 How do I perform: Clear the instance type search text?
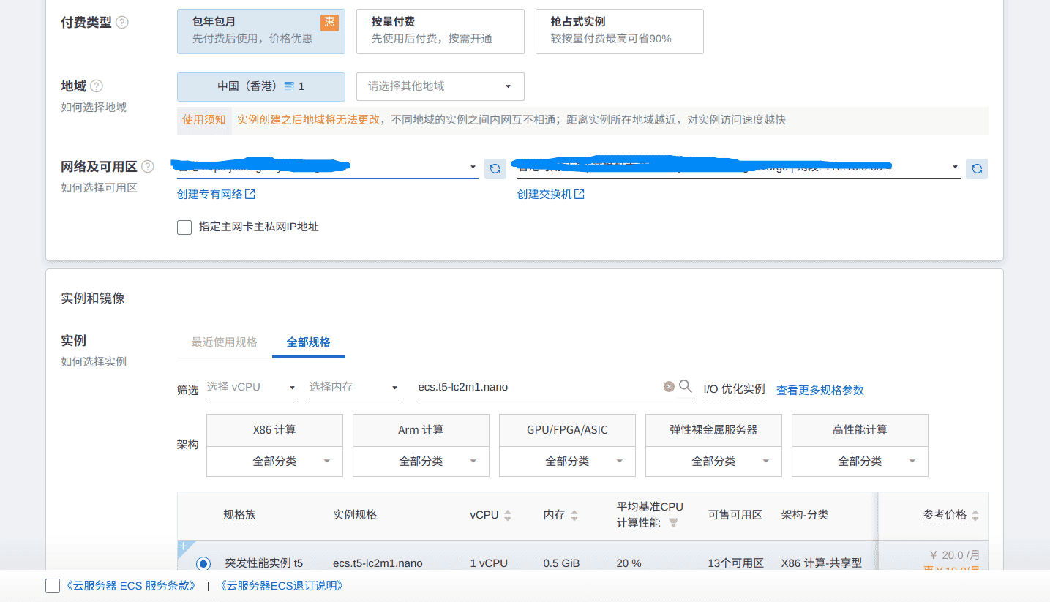[x=669, y=387]
